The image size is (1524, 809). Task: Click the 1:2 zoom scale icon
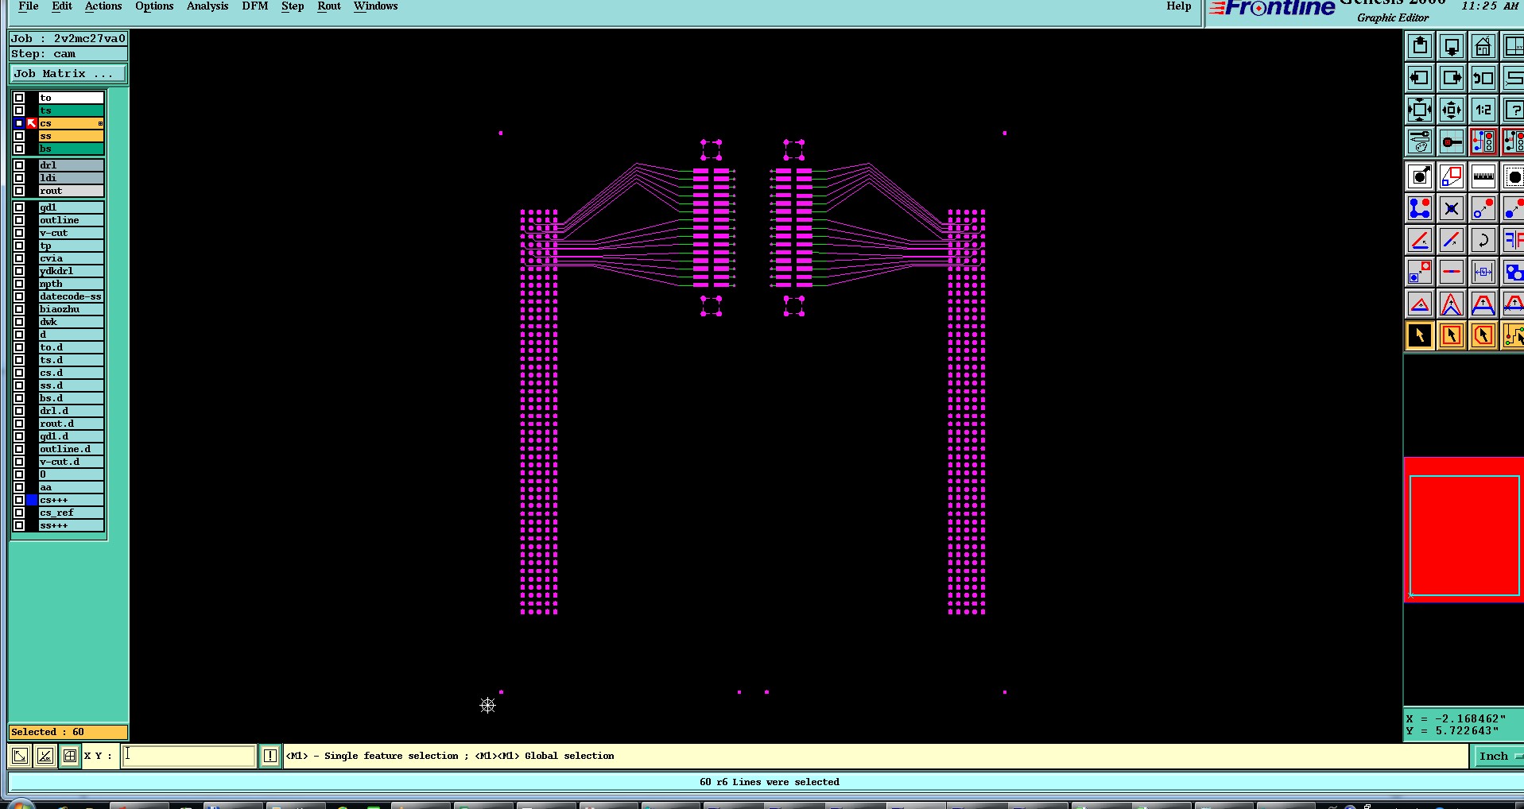pos(1483,110)
